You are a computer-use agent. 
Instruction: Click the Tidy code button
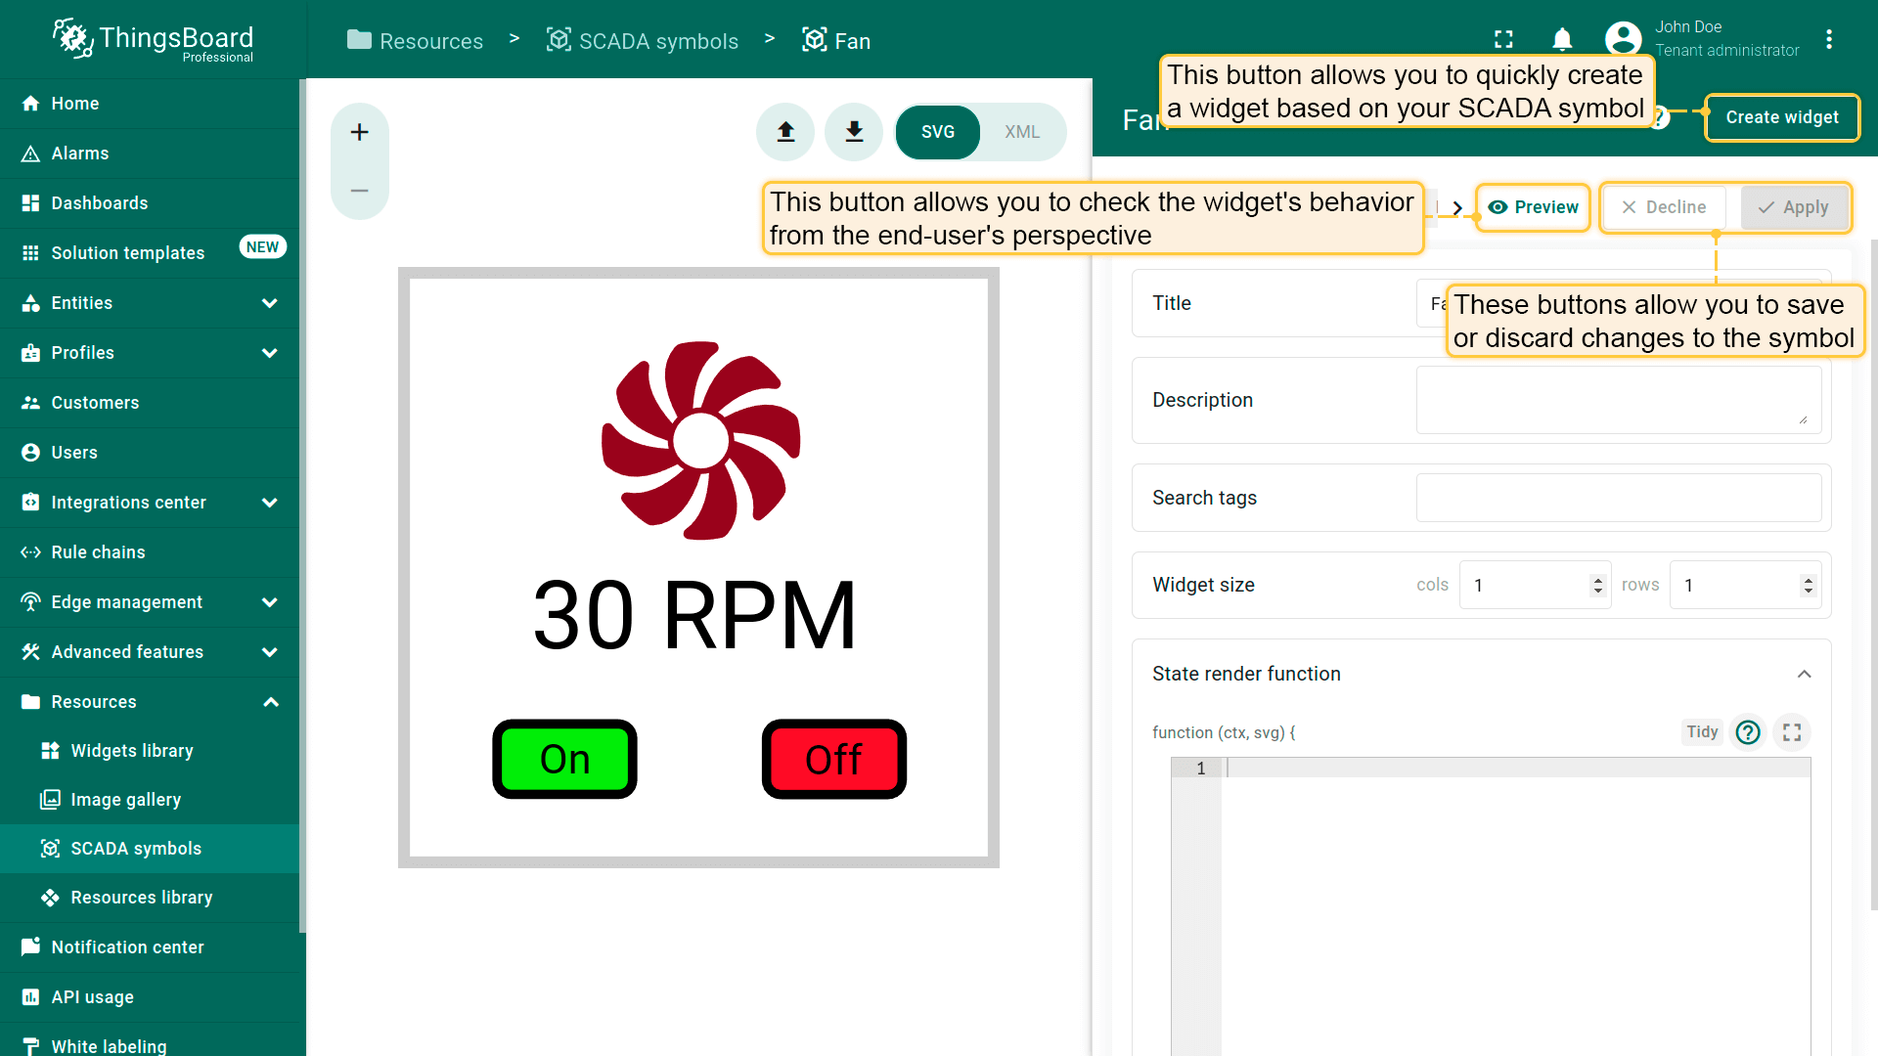[1702, 732]
